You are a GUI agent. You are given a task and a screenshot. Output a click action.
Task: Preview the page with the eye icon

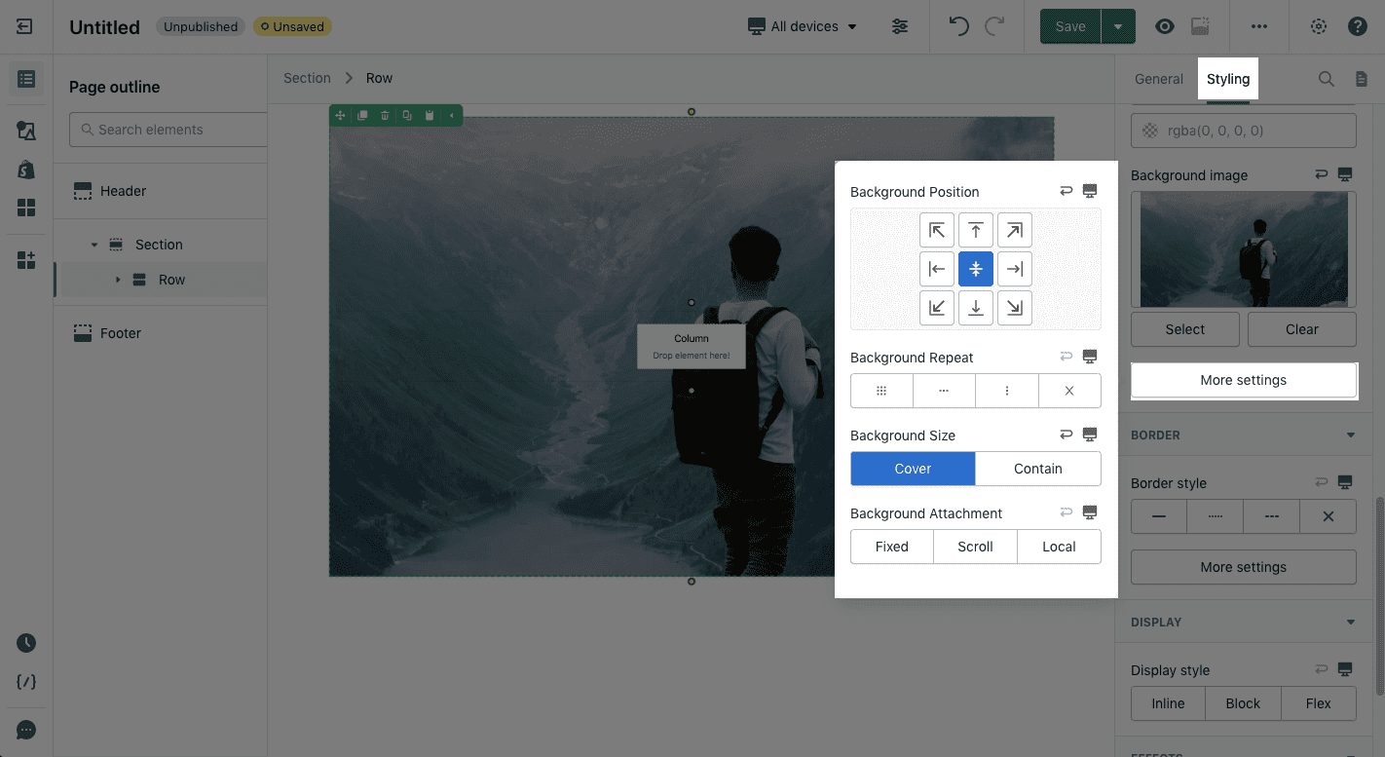1165,26
